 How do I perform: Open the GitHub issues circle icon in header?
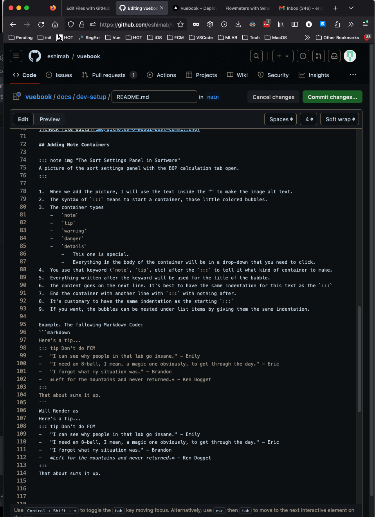[x=303, y=56]
